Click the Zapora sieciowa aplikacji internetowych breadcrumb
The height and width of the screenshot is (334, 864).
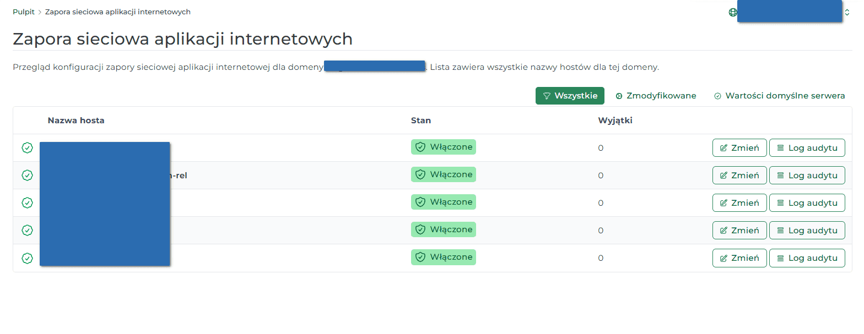click(x=118, y=12)
